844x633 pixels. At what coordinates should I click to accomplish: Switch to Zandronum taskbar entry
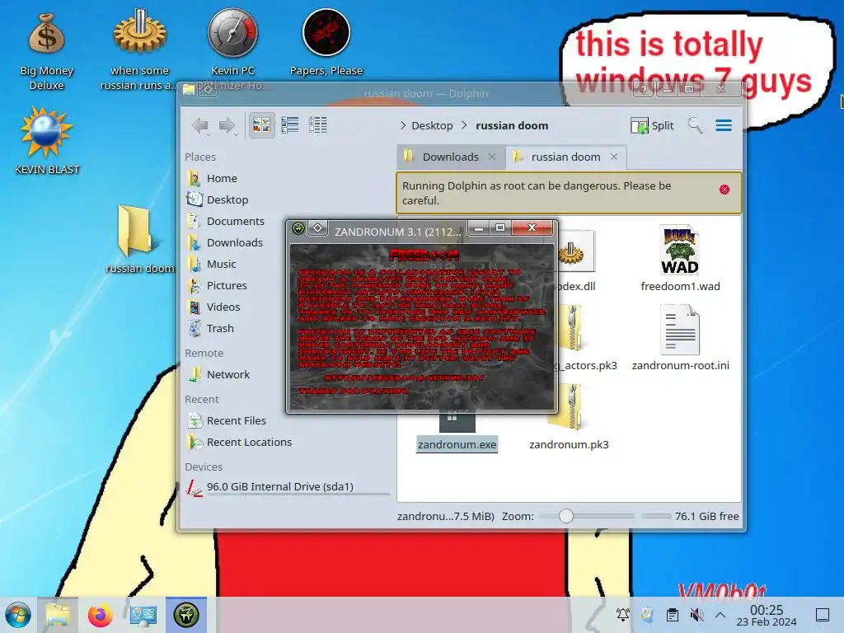[186, 615]
